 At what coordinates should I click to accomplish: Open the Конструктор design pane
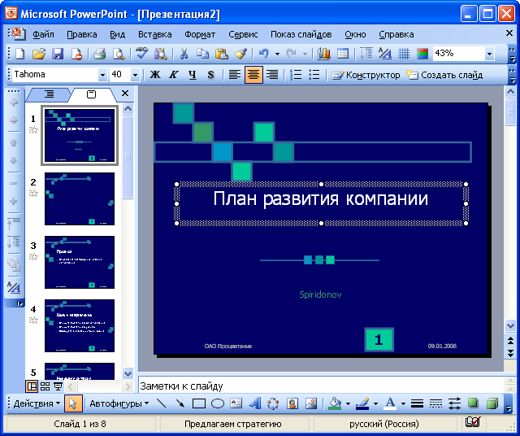tap(366, 75)
